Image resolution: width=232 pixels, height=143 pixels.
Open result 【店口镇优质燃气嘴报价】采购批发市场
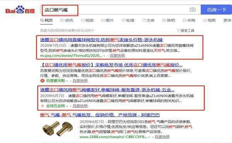click(111, 65)
